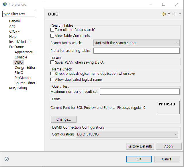The width and height of the screenshot is (184, 167).
Task: Click the Restore Defaults button
Action: (140, 146)
